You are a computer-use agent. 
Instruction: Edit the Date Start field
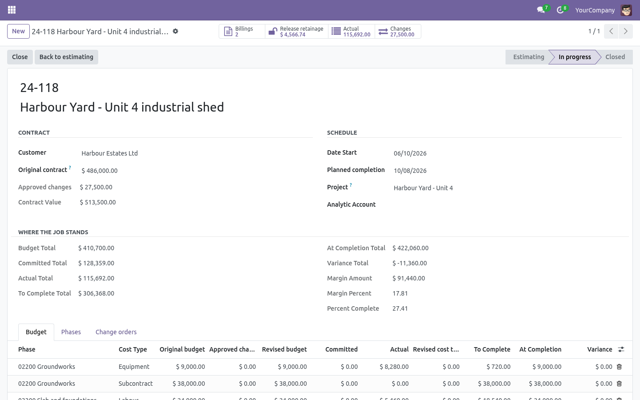(507, 153)
